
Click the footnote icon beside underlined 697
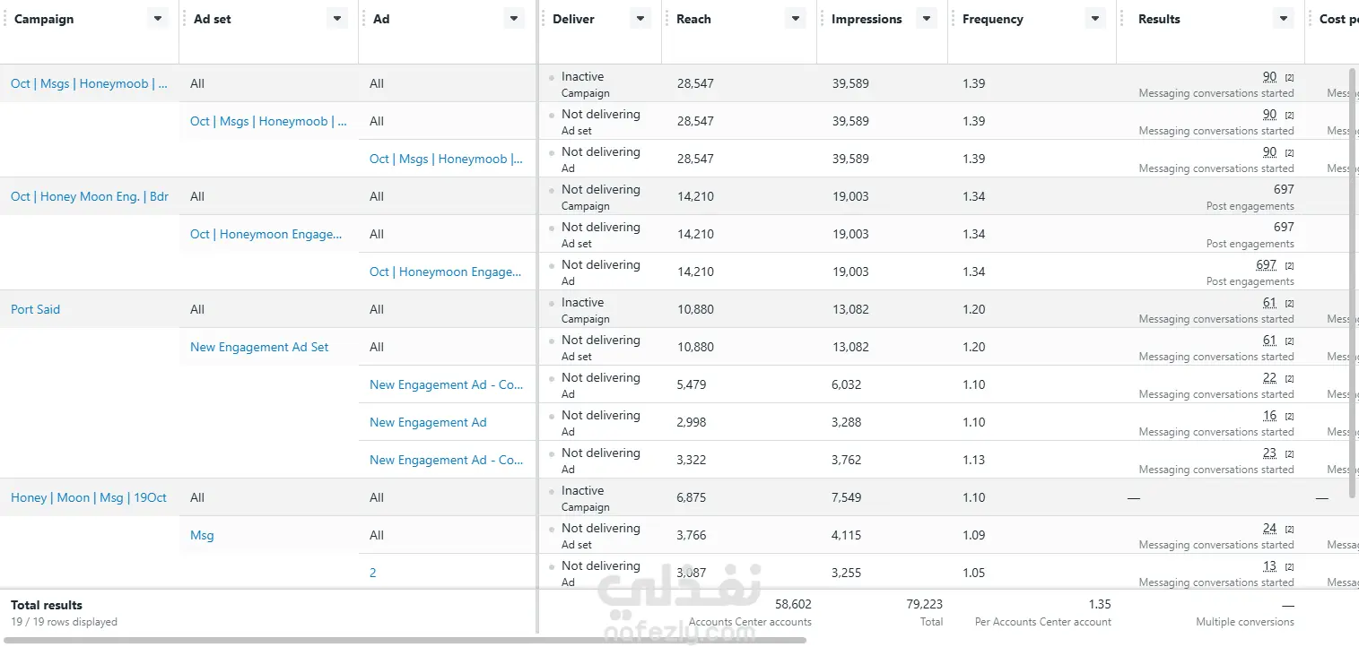pos(1289,266)
